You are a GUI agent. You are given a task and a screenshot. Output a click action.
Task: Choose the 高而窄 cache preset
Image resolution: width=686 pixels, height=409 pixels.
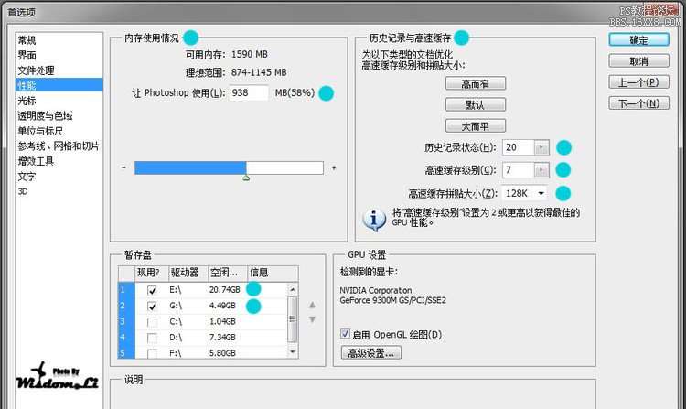[x=476, y=83]
